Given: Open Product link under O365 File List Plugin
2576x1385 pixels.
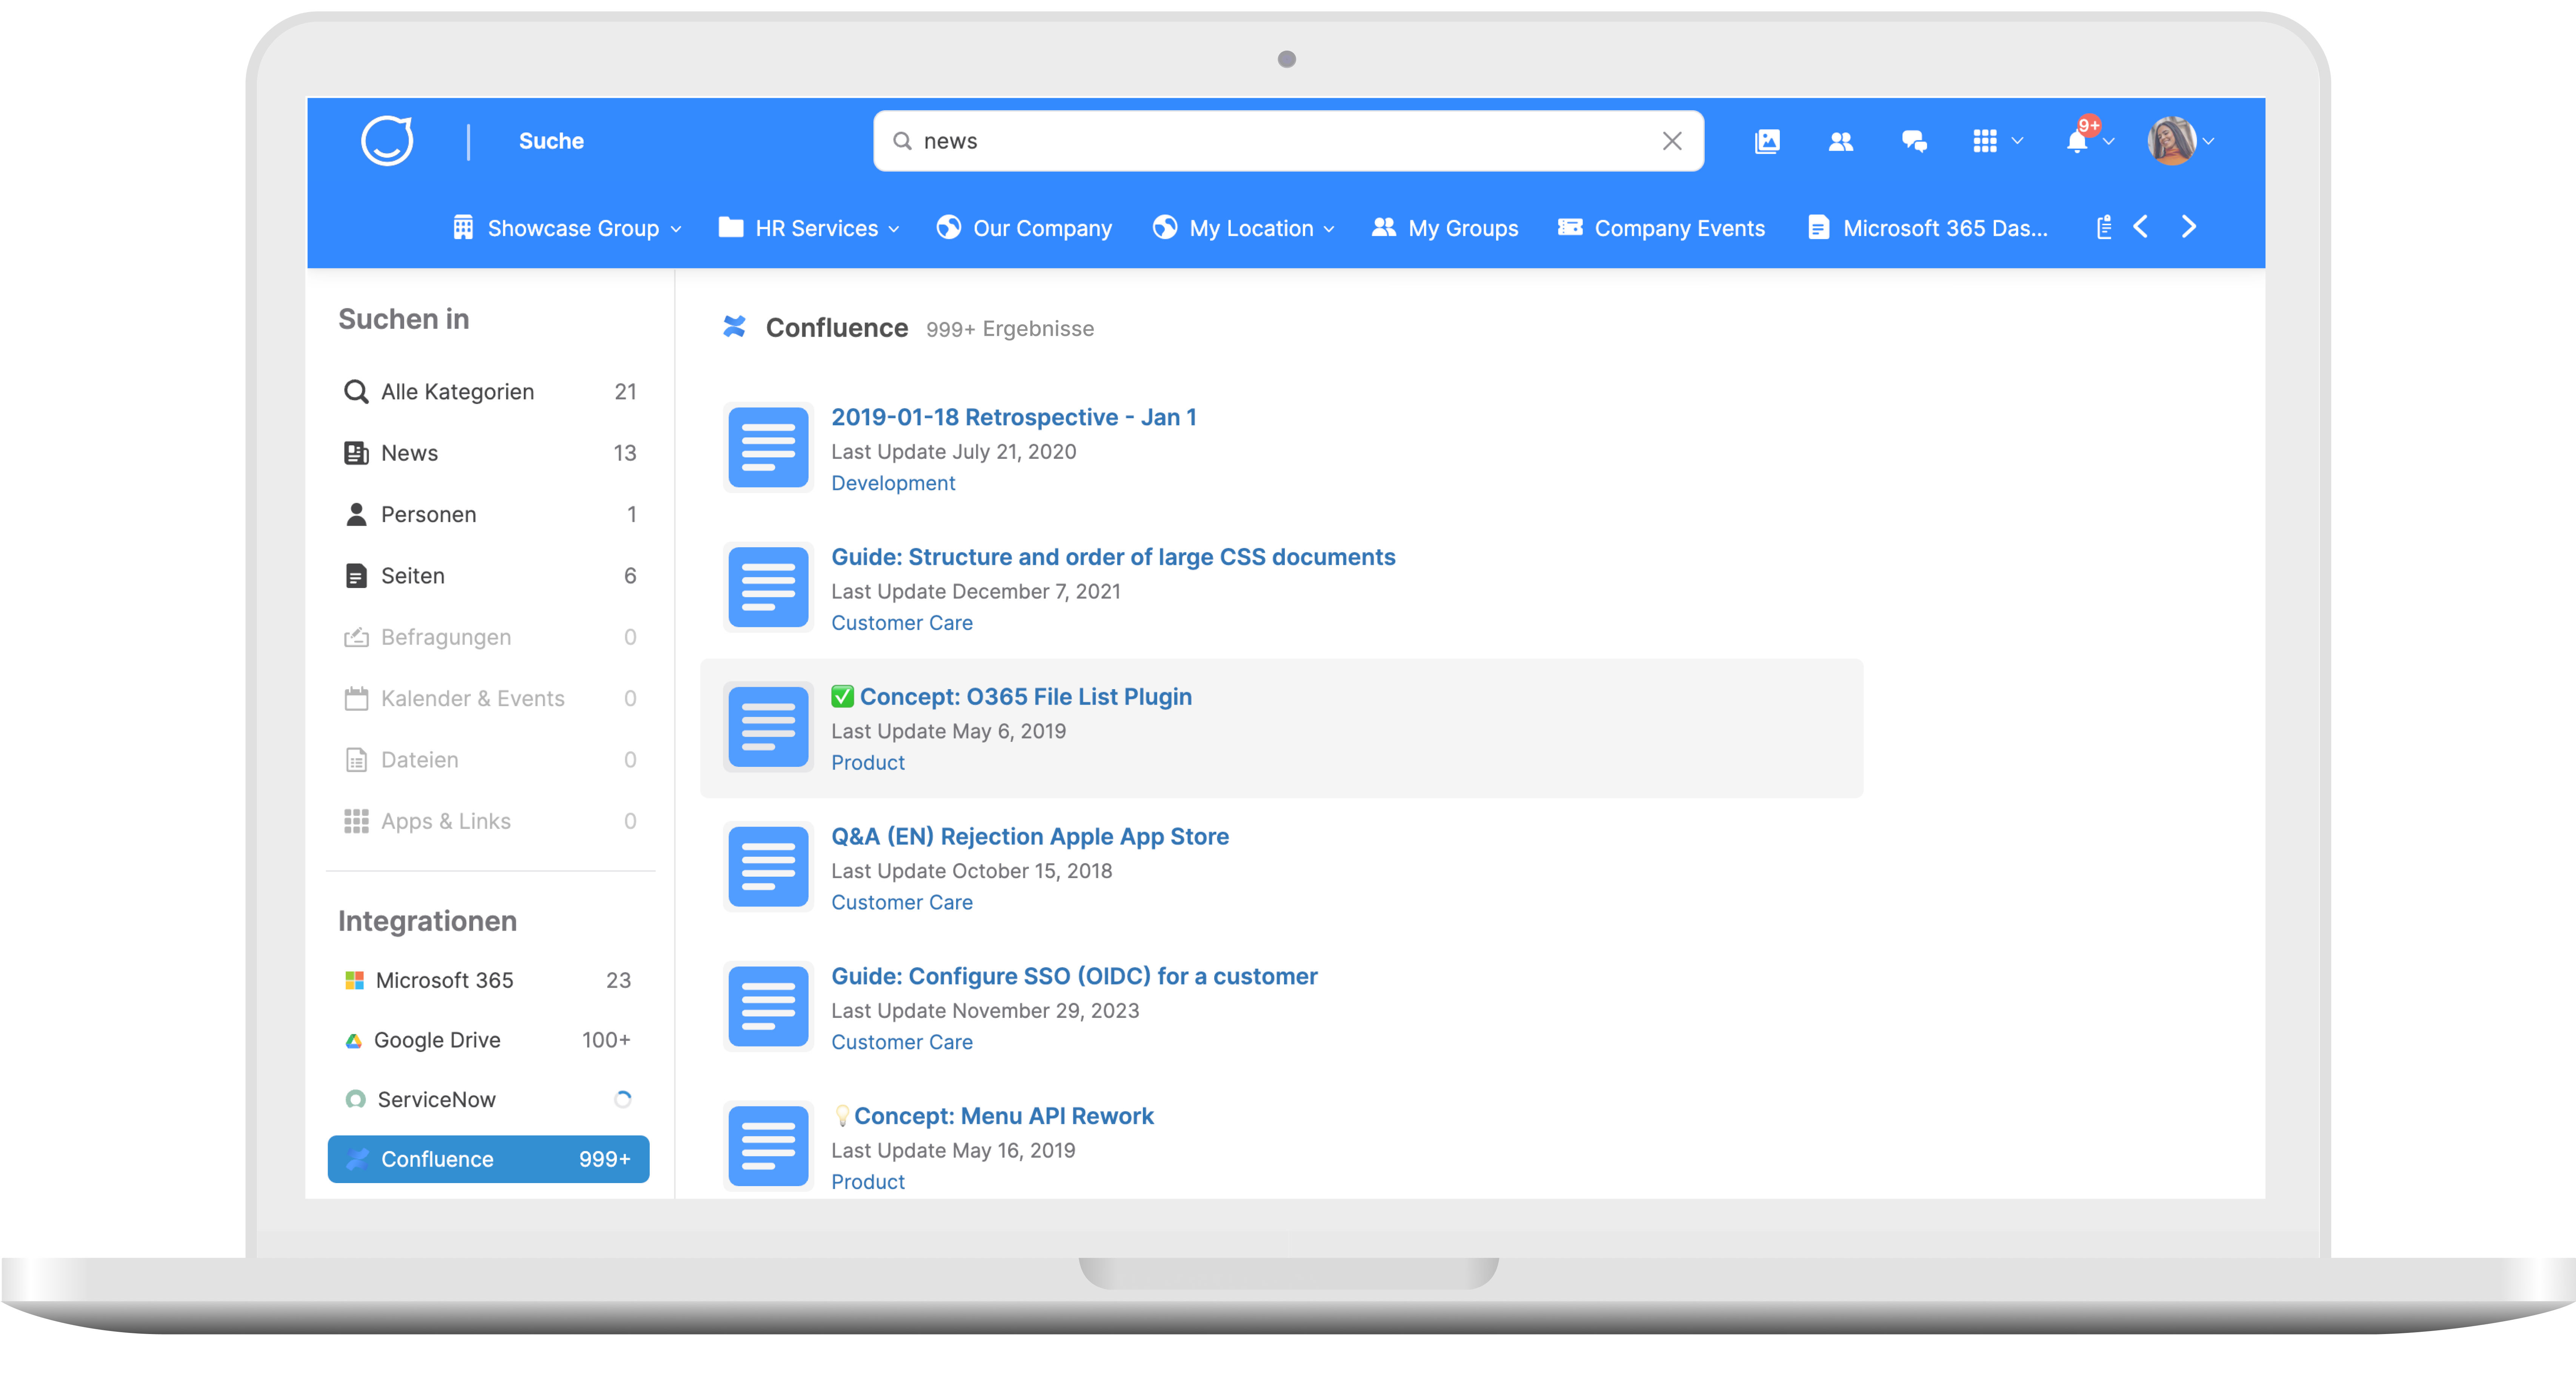Looking at the screenshot, I should (867, 763).
